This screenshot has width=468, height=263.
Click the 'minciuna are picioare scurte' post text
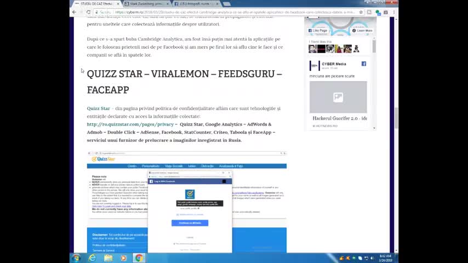[x=332, y=76]
